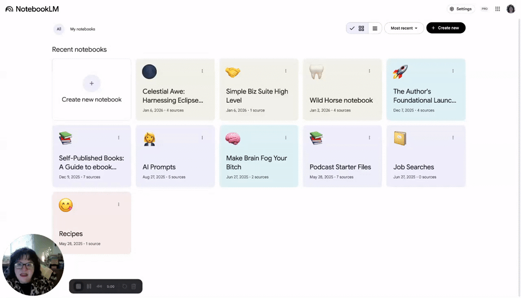Expand three-dot menu on Job Searches notebook
The width and height of the screenshot is (521, 298).
point(453,138)
